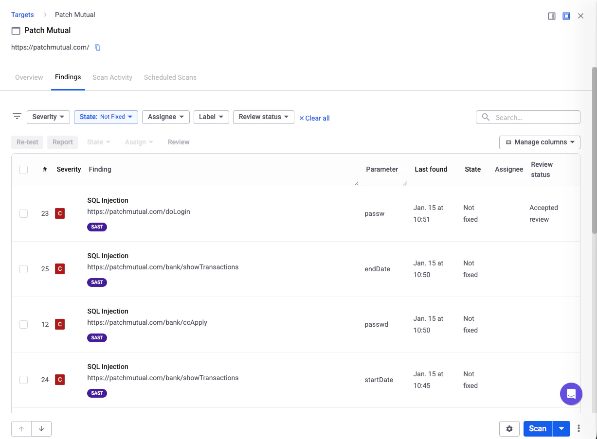The image size is (597, 439).
Task: Open the Assign bulk action dropdown
Action: pos(139,142)
